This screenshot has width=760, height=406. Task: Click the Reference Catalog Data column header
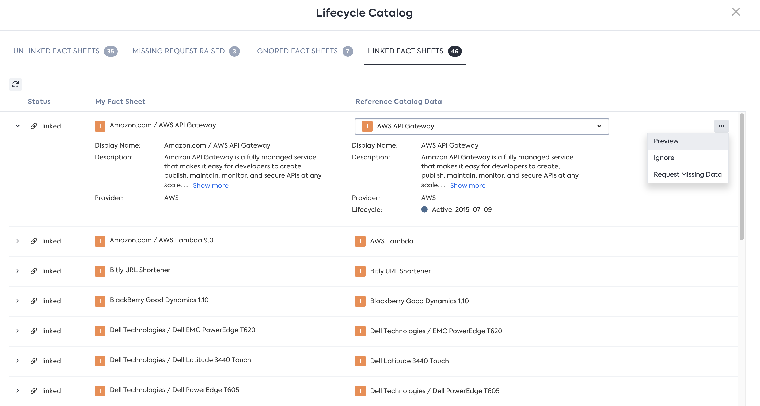coord(398,101)
